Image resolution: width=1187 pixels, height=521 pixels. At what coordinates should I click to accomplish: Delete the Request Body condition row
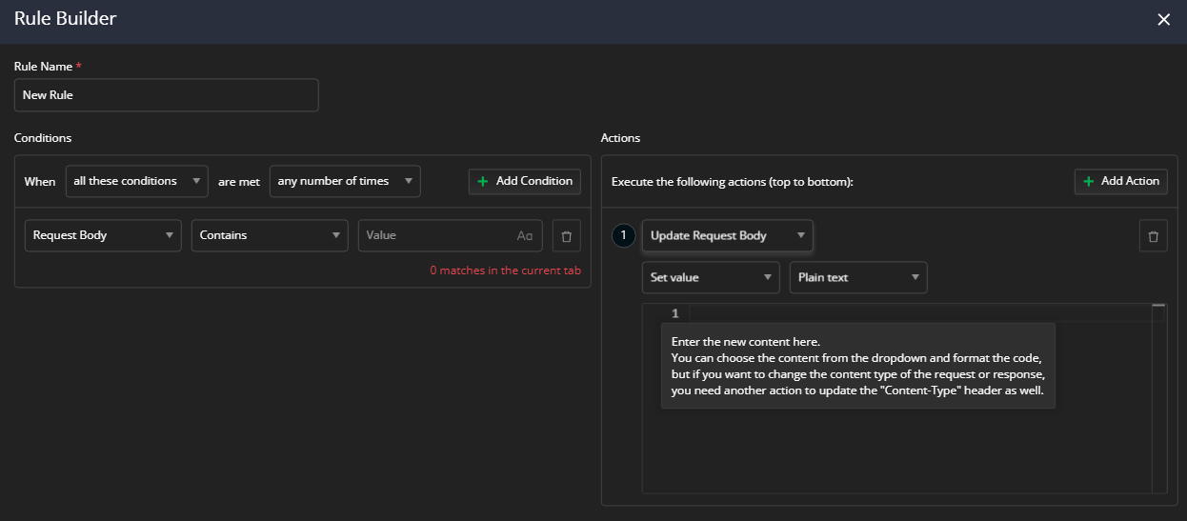click(x=567, y=235)
